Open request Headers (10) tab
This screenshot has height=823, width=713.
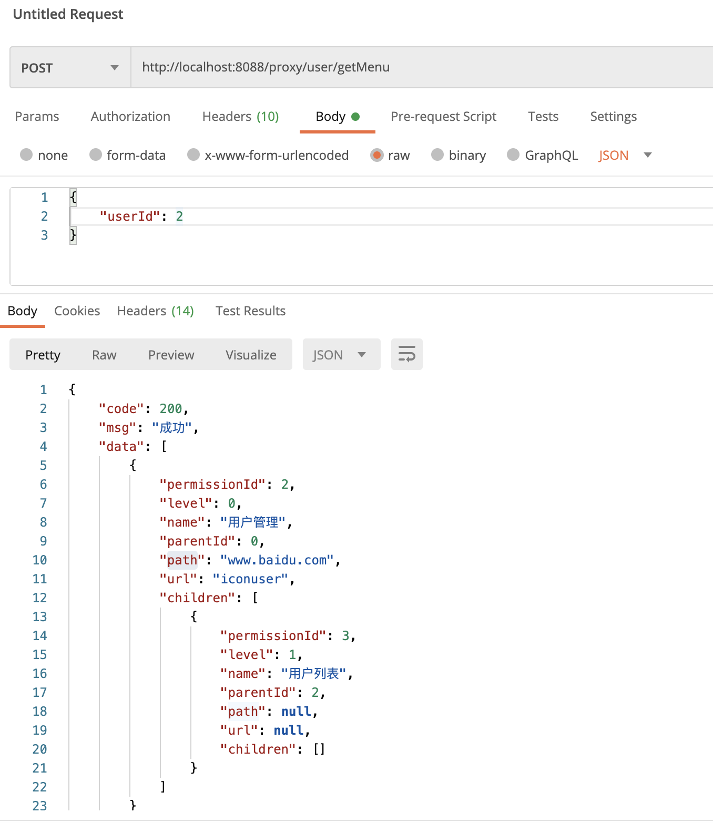240,116
